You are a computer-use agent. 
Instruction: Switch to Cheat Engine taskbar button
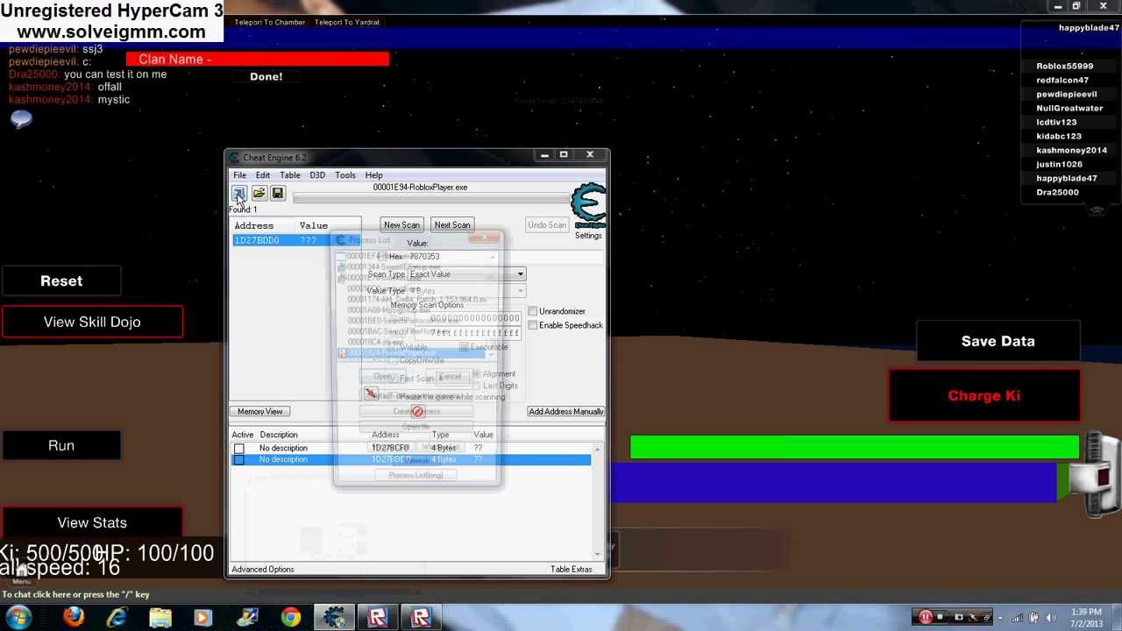tap(334, 618)
